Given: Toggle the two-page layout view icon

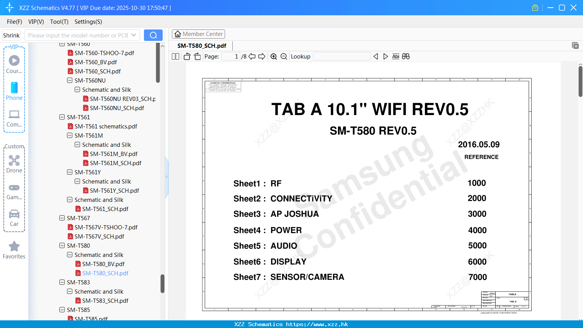Looking at the screenshot, I should (x=176, y=56).
